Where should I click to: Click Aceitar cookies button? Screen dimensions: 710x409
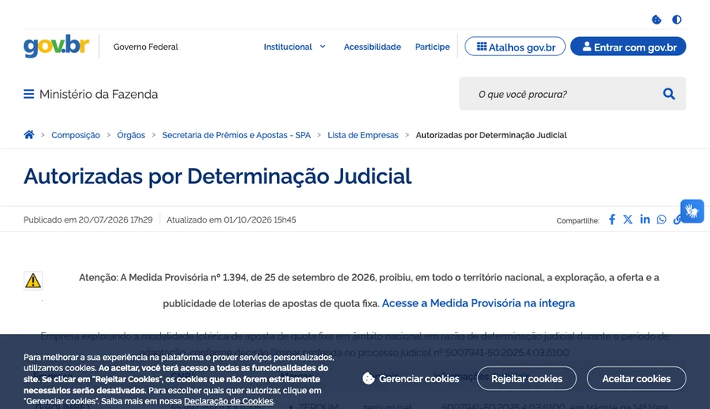(x=636, y=379)
